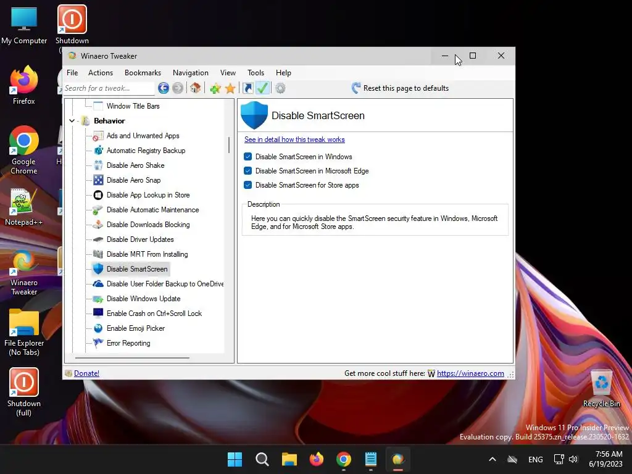The width and height of the screenshot is (632, 474).
Task: Click the tree vertical scrollbar thumb
Action: point(229,145)
